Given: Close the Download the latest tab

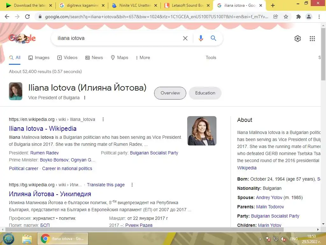Looking at the screenshot, I should 51,6.
